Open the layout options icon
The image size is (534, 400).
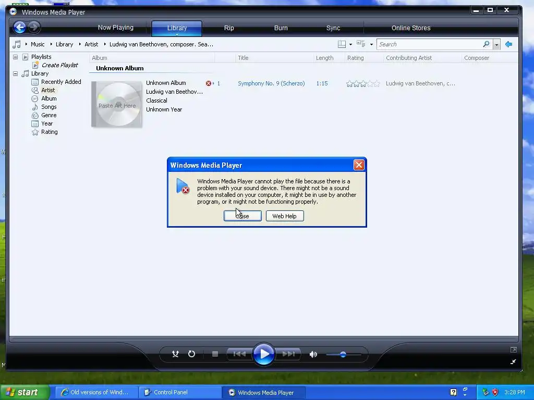point(342,44)
